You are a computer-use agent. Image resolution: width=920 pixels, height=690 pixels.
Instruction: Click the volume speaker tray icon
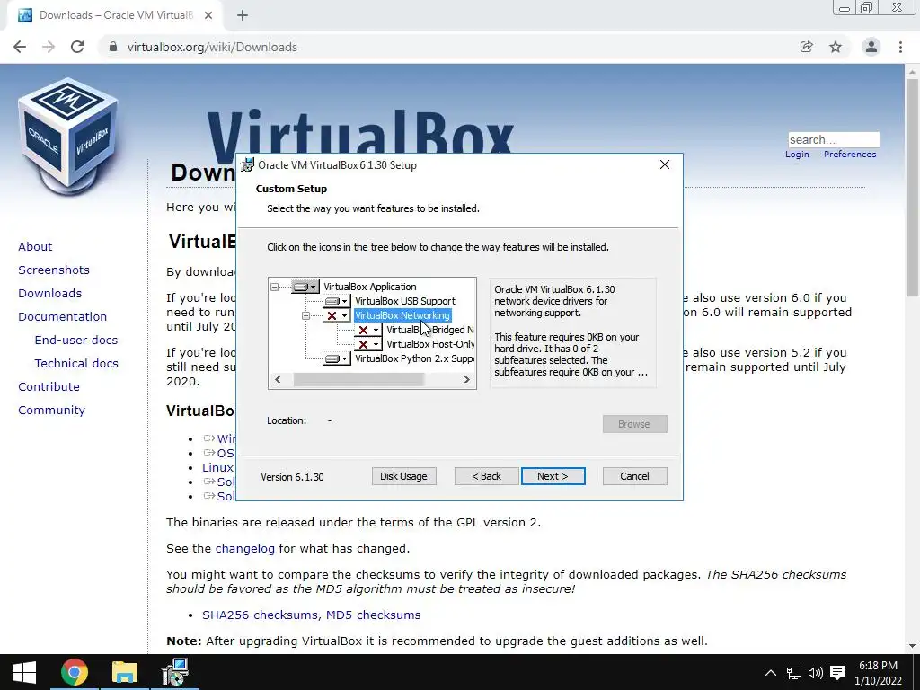pyautogui.click(x=816, y=673)
